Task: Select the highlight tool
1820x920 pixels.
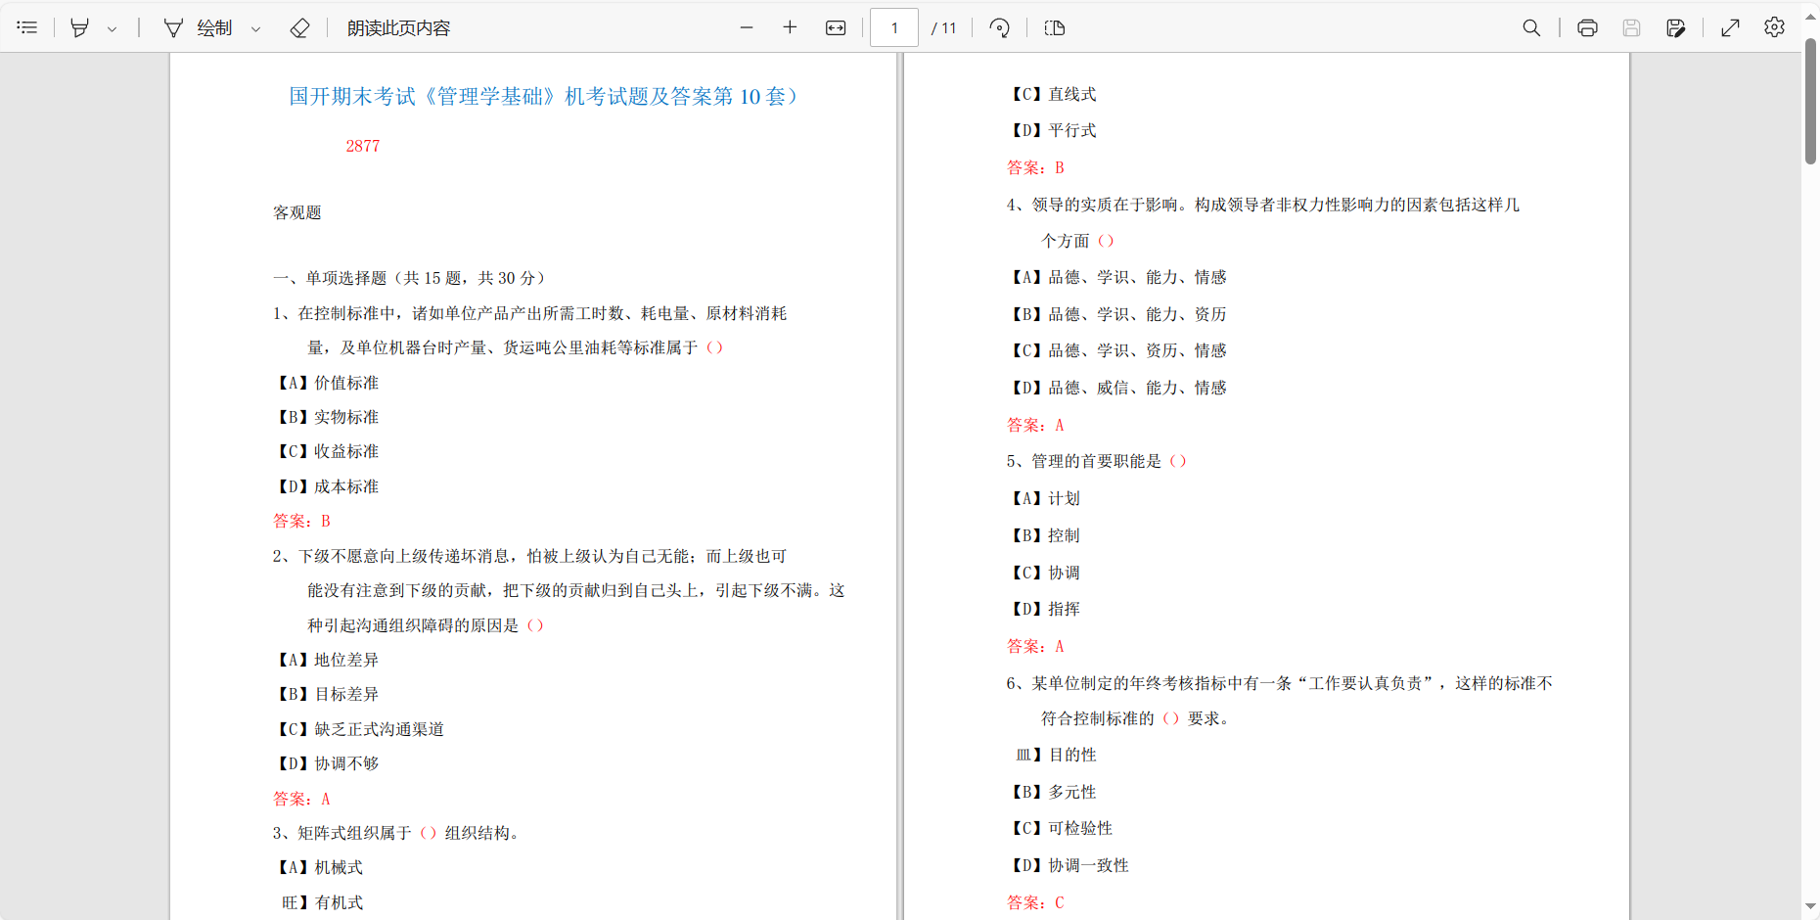Action: pos(80,28)
